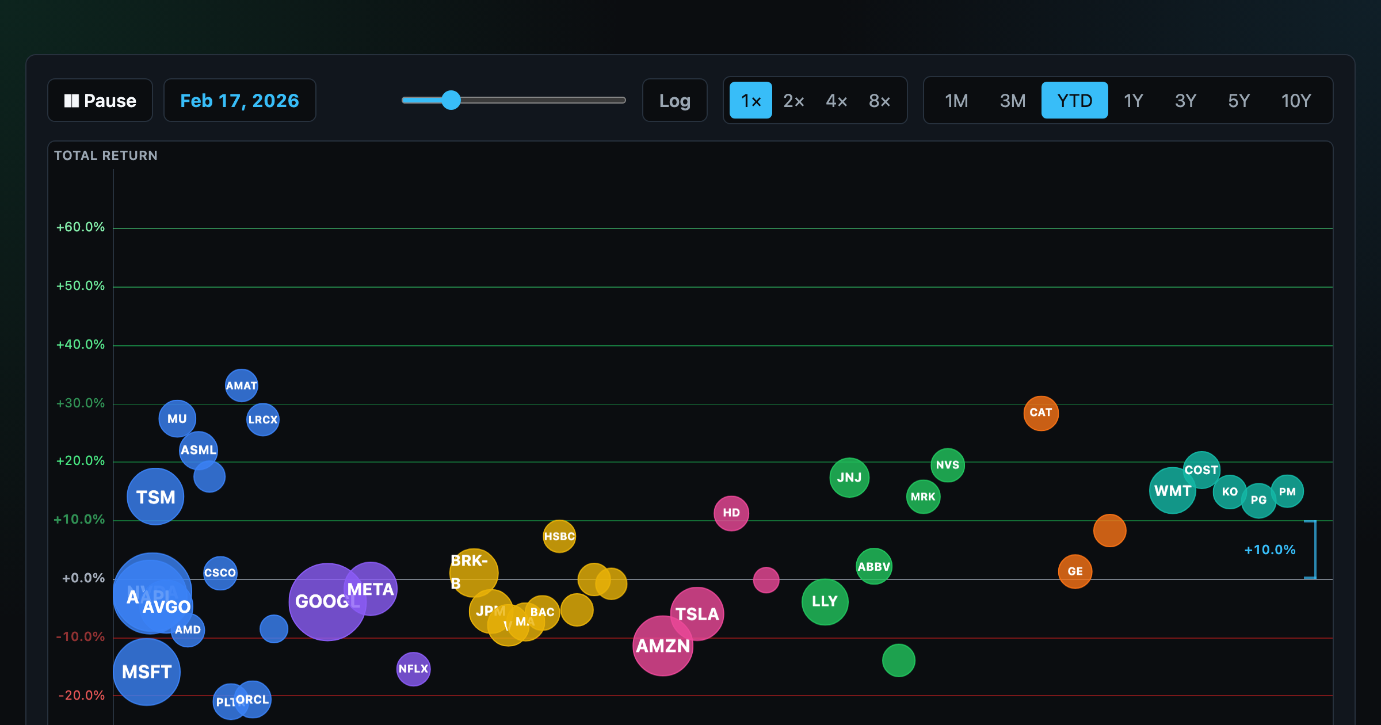Click the AVGO bubble

point(167,607)
